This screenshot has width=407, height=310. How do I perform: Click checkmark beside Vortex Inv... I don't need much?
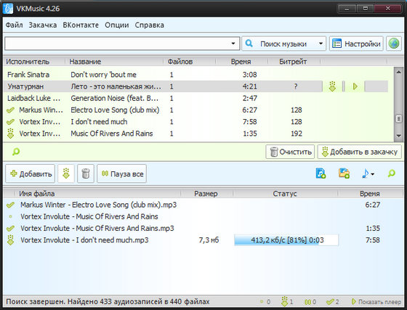coord(10,122)
